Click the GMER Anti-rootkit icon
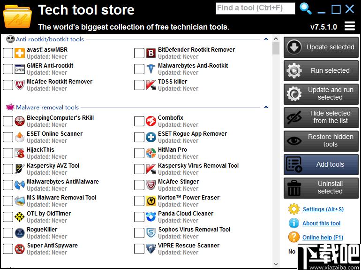 [x=20, y=69]
